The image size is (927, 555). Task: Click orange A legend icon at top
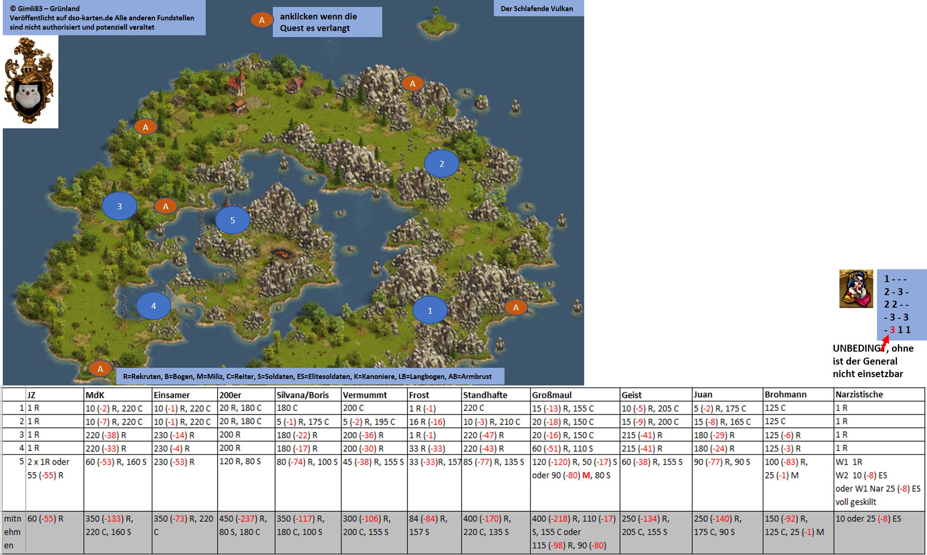pos(262,20)
